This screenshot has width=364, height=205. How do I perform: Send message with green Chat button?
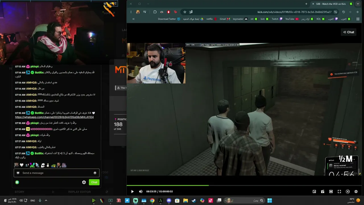point(94,182)
